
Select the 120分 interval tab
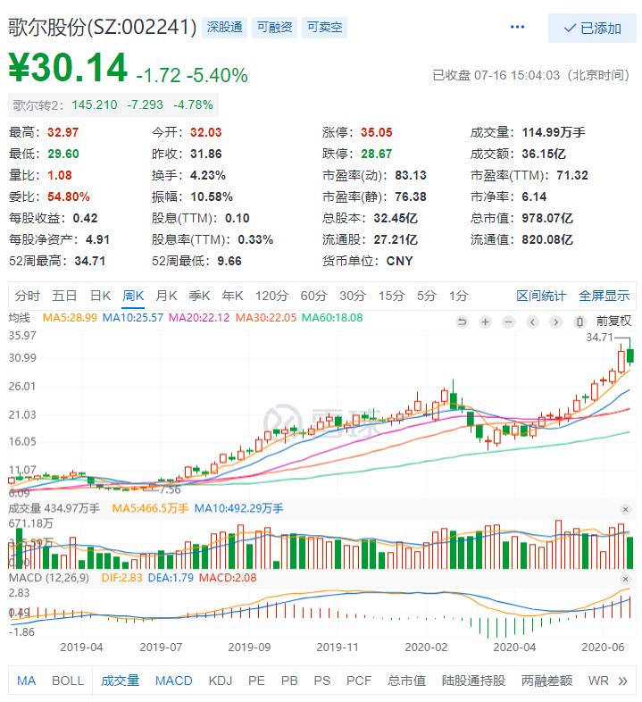271,296
